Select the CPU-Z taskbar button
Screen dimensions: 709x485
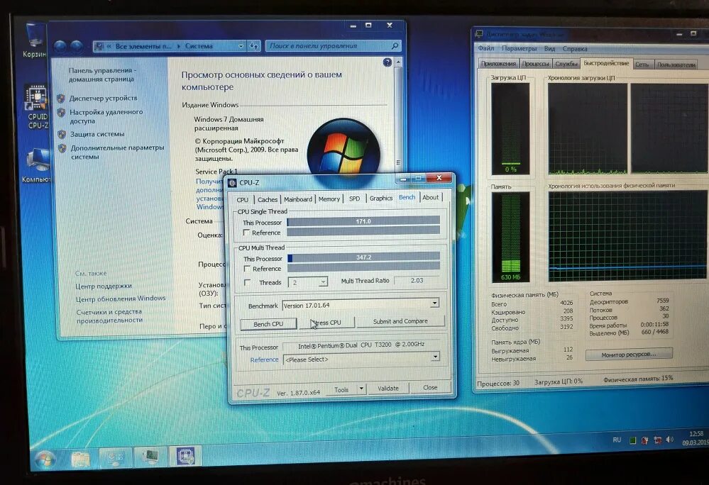coord(185,457)
